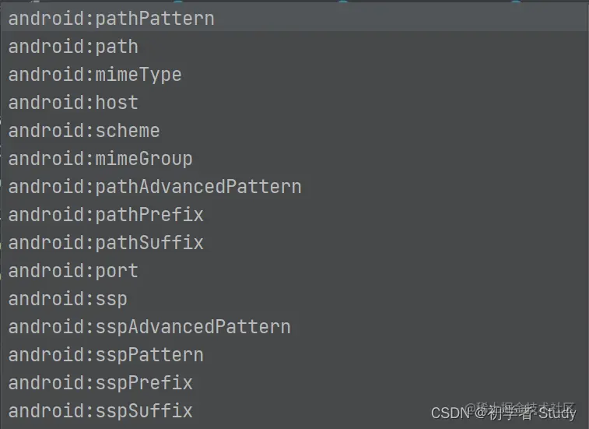Pick the android:sspPrefix entry
The height and width of the screenshot is (429, 589).
tap(100, 383)
